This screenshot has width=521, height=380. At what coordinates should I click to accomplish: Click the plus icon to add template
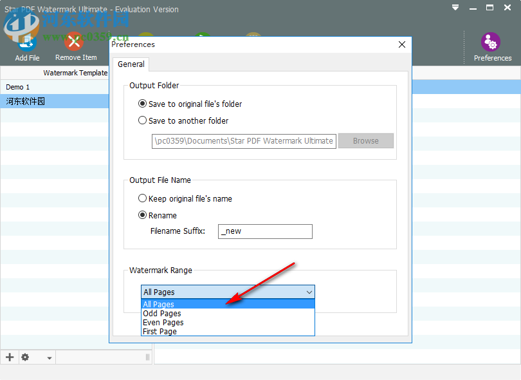click(10, 357)
